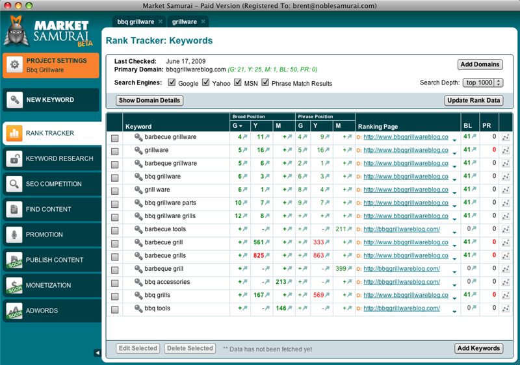Open graph icon for barbecue grillware row

pos(506,138)
